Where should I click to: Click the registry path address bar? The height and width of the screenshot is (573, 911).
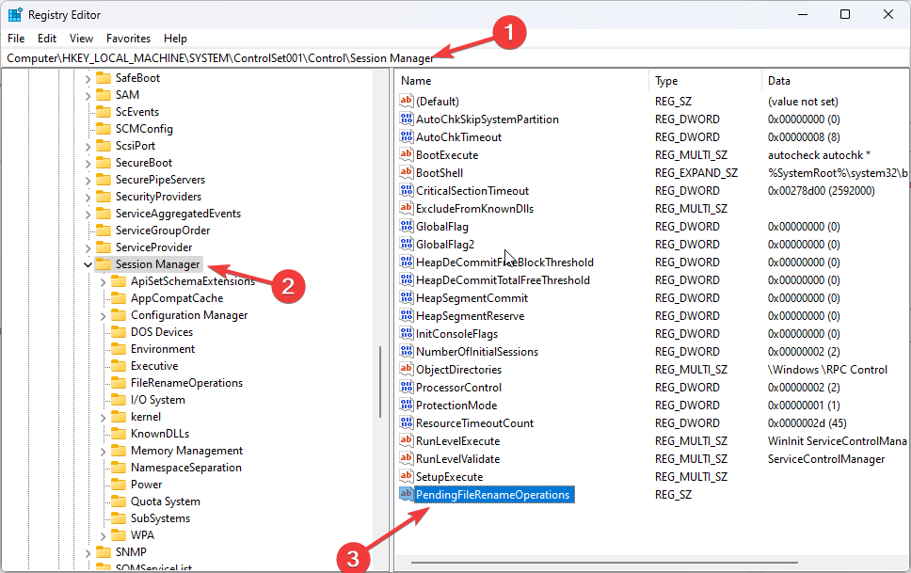(x=455, y=58)
